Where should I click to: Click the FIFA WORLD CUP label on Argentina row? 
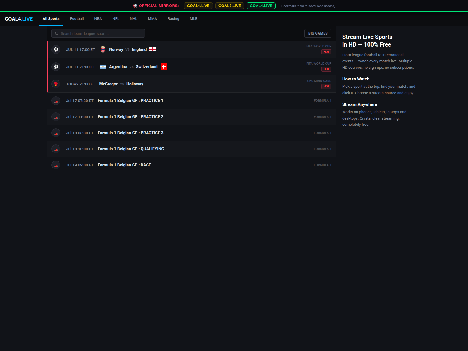(x=319, y=63)
